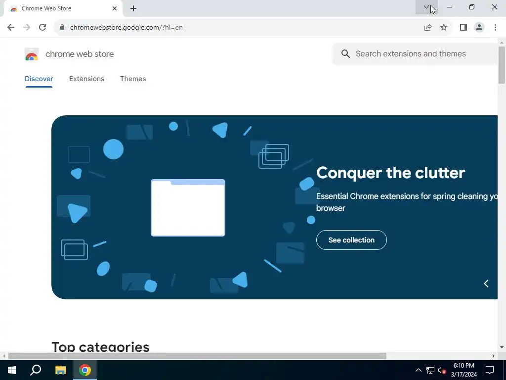Click the padlock site info icon
The width and height of the screenshot is (506, 380).
[x=62, y=28]
